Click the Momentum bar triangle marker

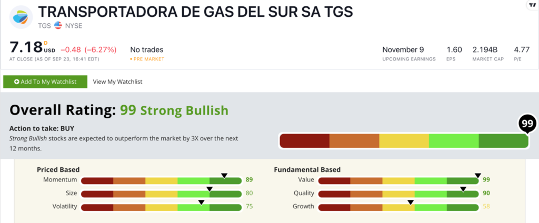(x=224, y=175)
